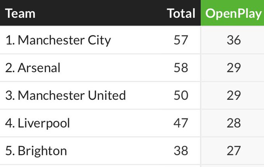Click Arsenal OpenPlay value 29
The height and width of the screenshot is (167, 264).
[x=234, y=68]
